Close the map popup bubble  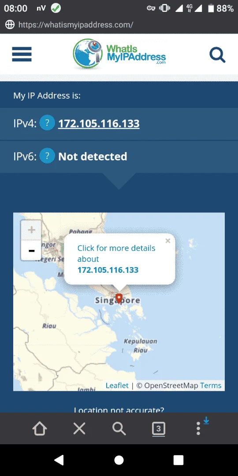pos(168,241)
